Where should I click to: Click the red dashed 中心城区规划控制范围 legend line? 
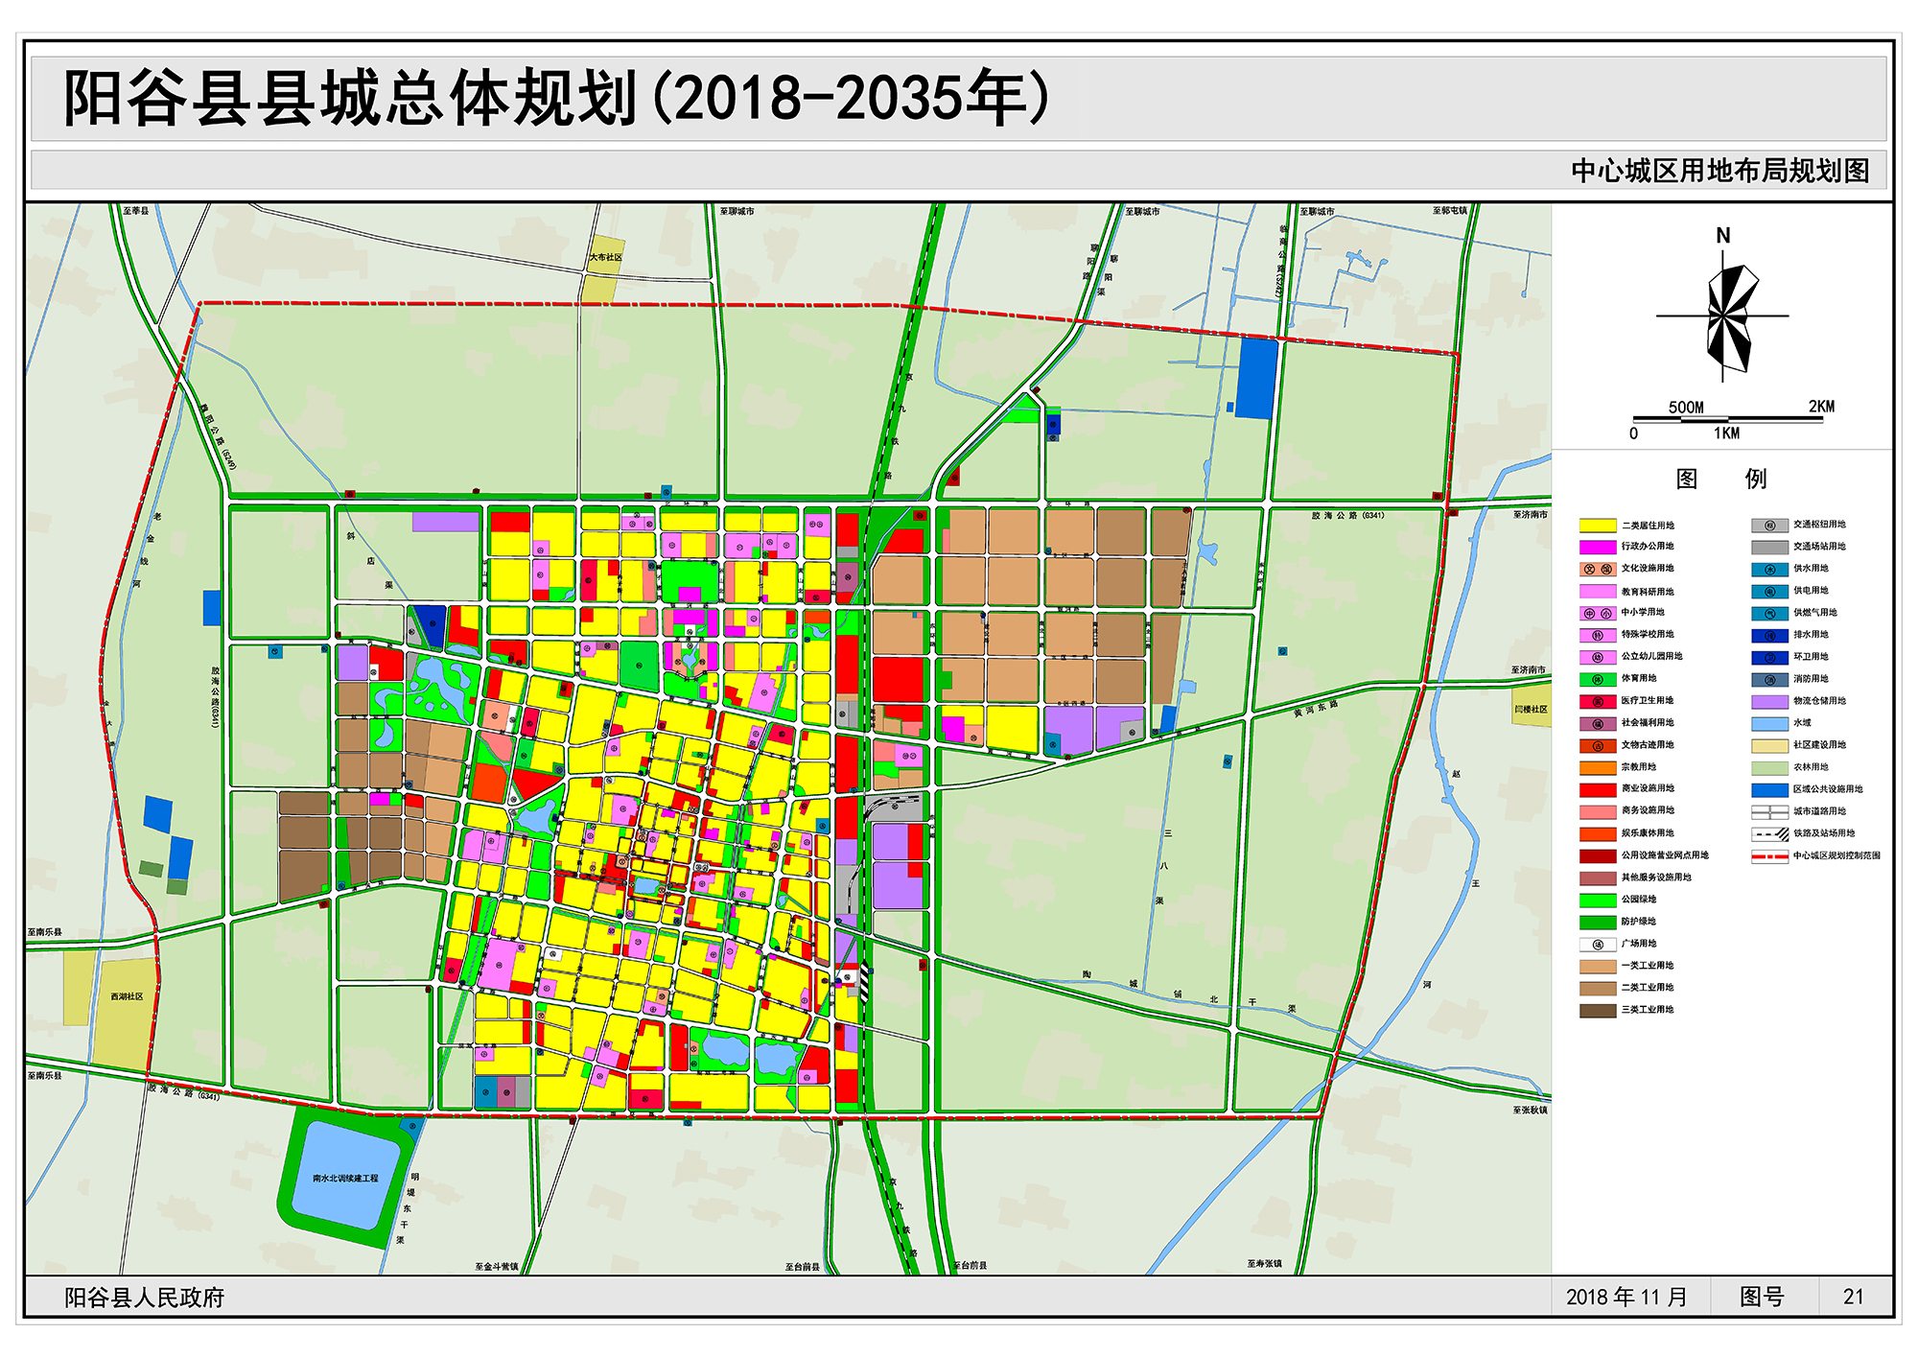click(x=1769, y=855)
